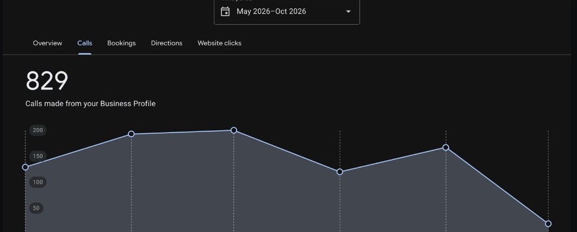
Task: Click 'Calls made from your Business Profile' text
Action: pos(91,104)
